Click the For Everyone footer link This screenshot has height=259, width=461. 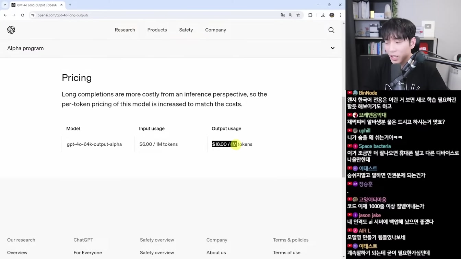(x=87, y=252)
